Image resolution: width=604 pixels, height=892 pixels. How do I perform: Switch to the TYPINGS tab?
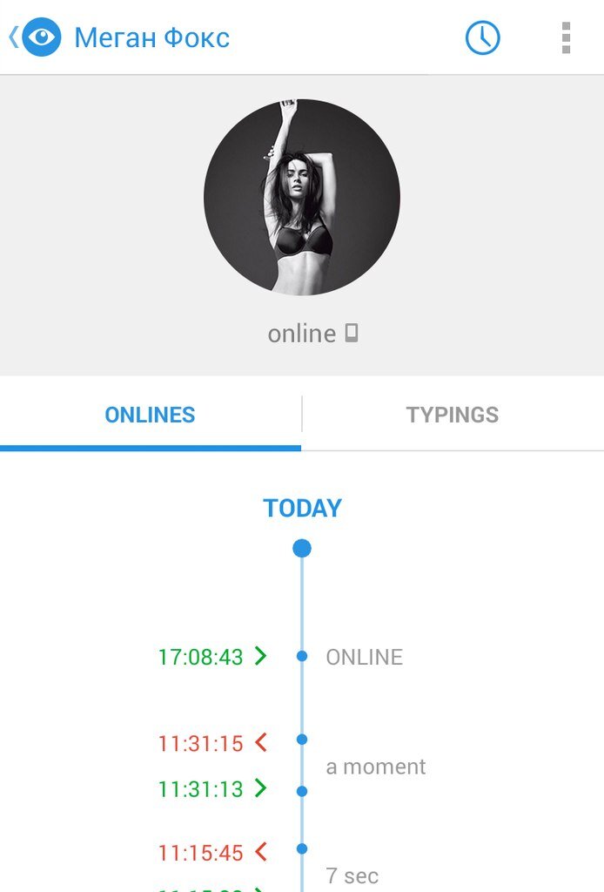pyautogui.click(x=453, y=415)
